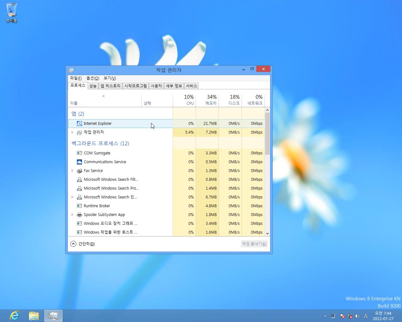402x322 pixels.
Task: Click the process list scroll up arrow
Action: click(267, 110)
